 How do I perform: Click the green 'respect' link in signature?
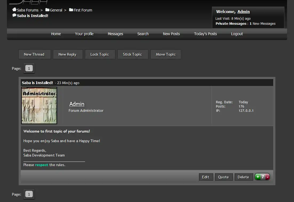[42, 165]
